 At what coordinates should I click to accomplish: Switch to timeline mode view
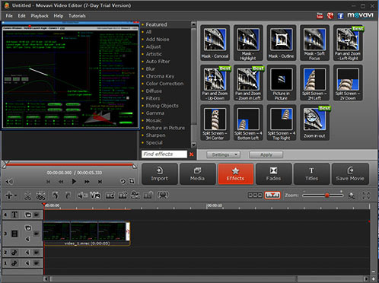[272, 196]
